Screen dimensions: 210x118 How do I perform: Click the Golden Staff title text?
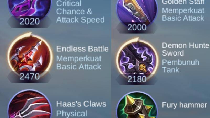(183, 2)
